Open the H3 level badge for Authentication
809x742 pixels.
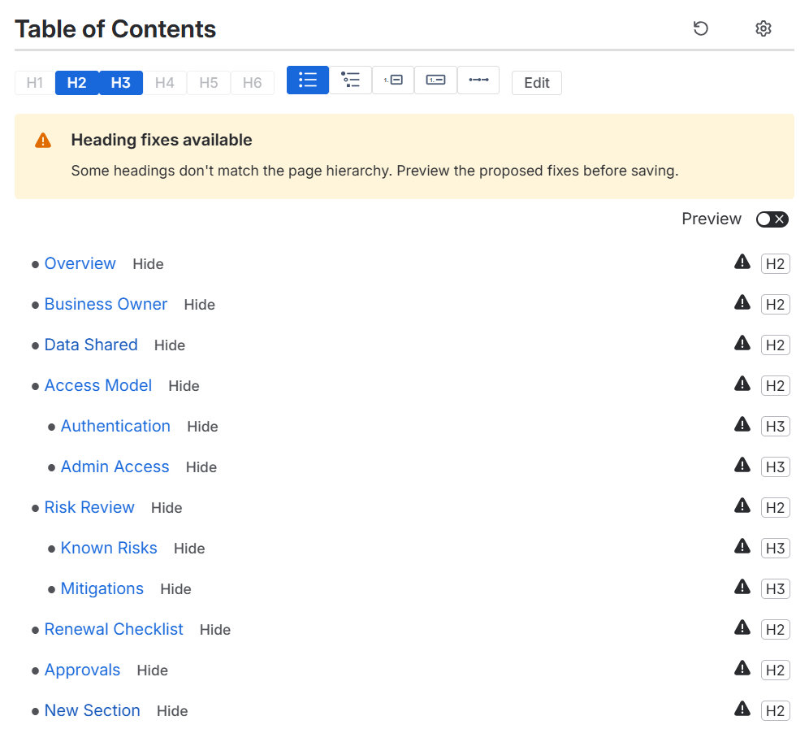[775, 427]
